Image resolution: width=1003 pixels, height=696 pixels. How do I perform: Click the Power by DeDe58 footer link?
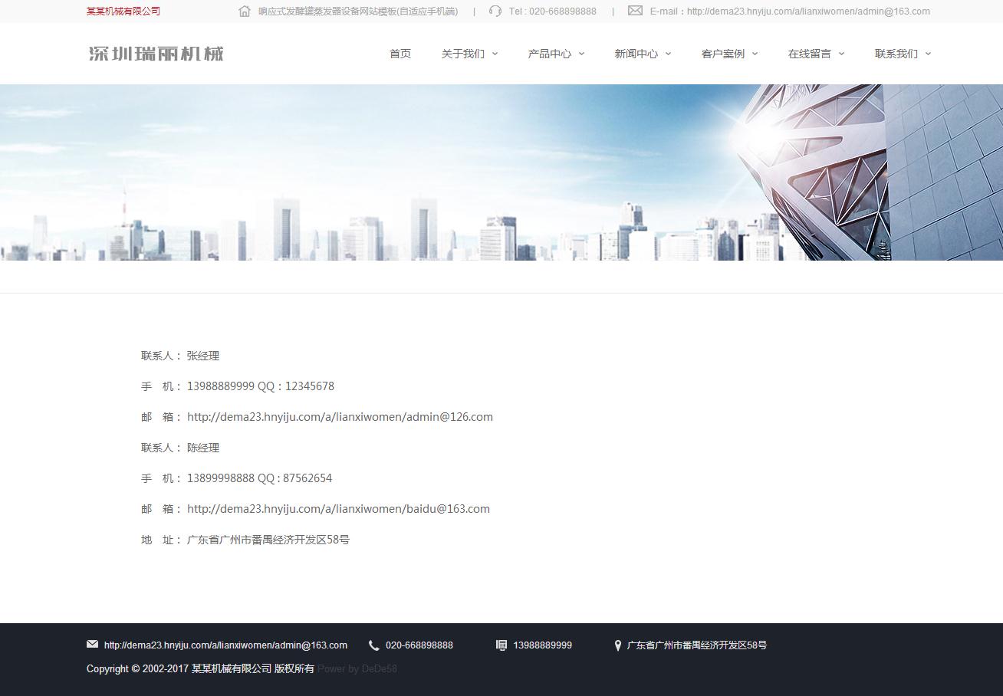click(x=357, y=669)
